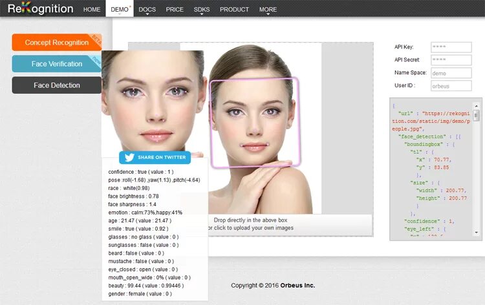Viewport: 485px width, 305px height.
Task: Click 'face sharpness : 1.4' text
Action: click(132, 204)
